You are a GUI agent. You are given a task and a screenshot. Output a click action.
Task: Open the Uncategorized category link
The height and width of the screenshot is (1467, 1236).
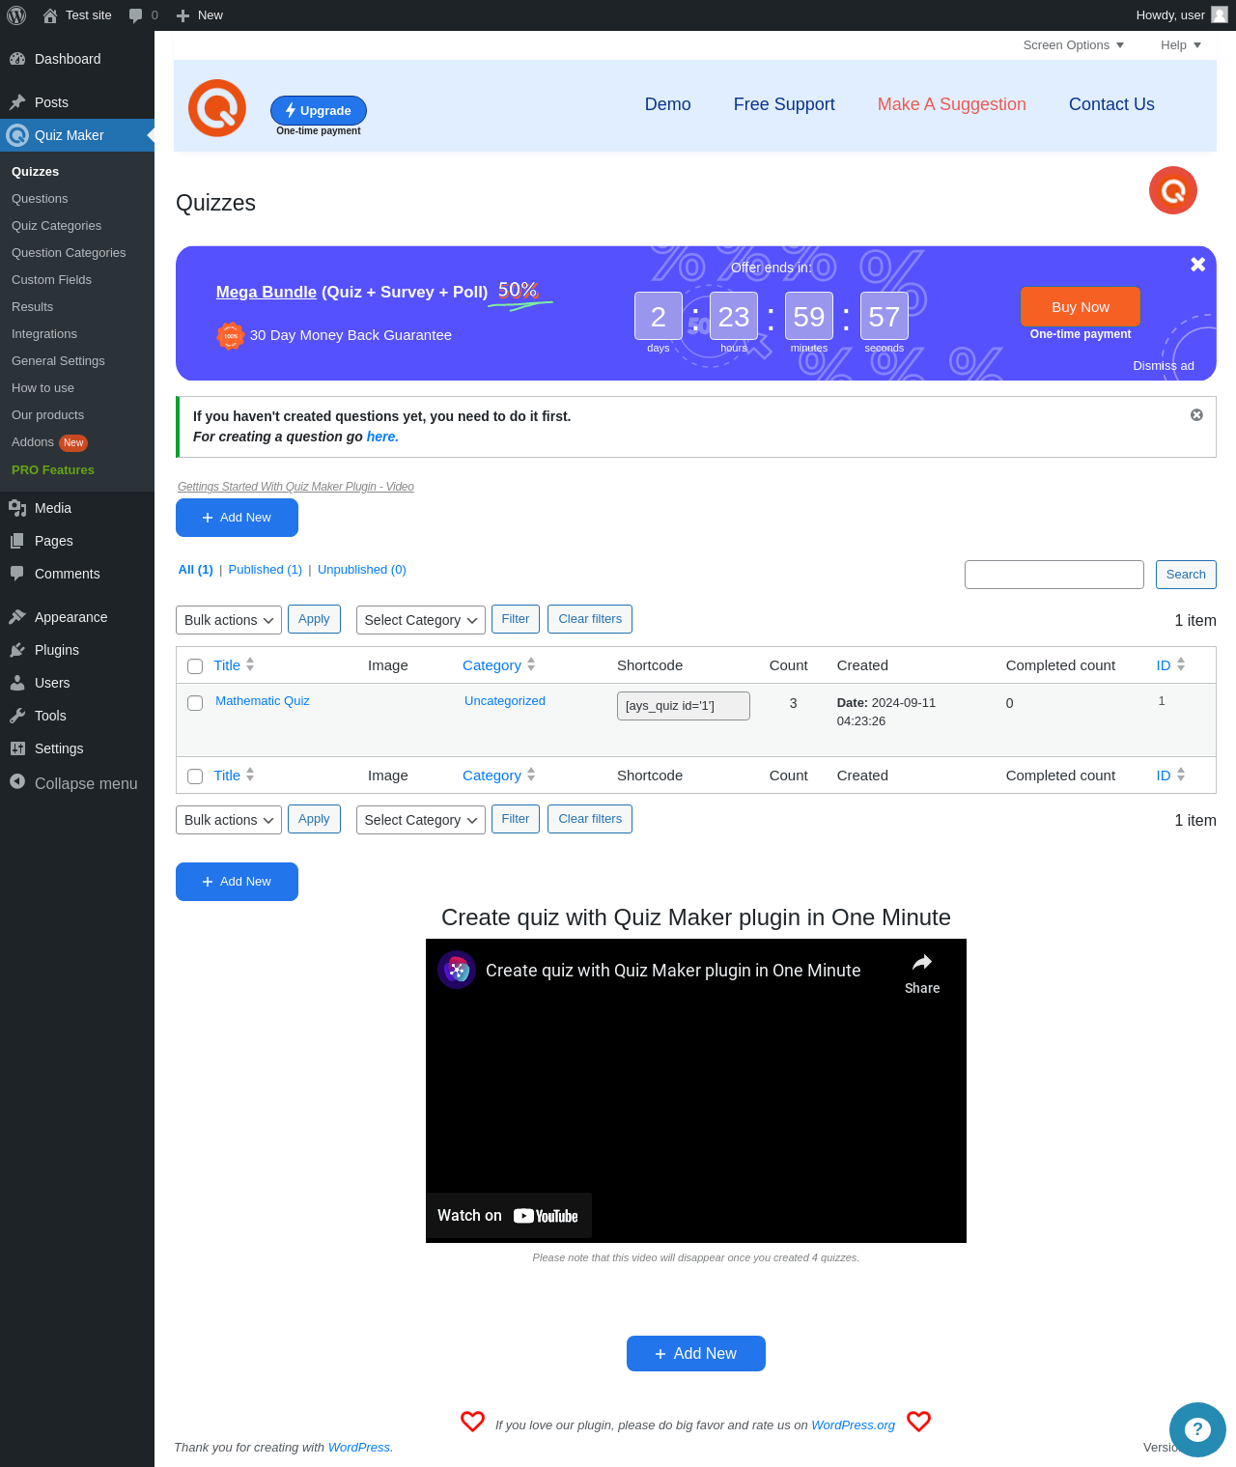click(x=505, y=701)
